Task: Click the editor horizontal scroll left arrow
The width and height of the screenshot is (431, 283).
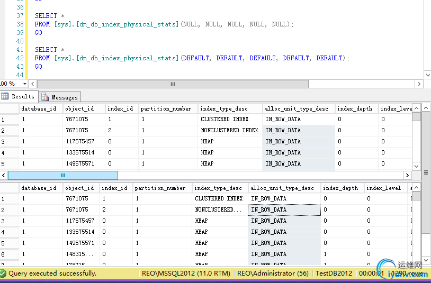Action: pyautogui.click(x=32, y=84)
